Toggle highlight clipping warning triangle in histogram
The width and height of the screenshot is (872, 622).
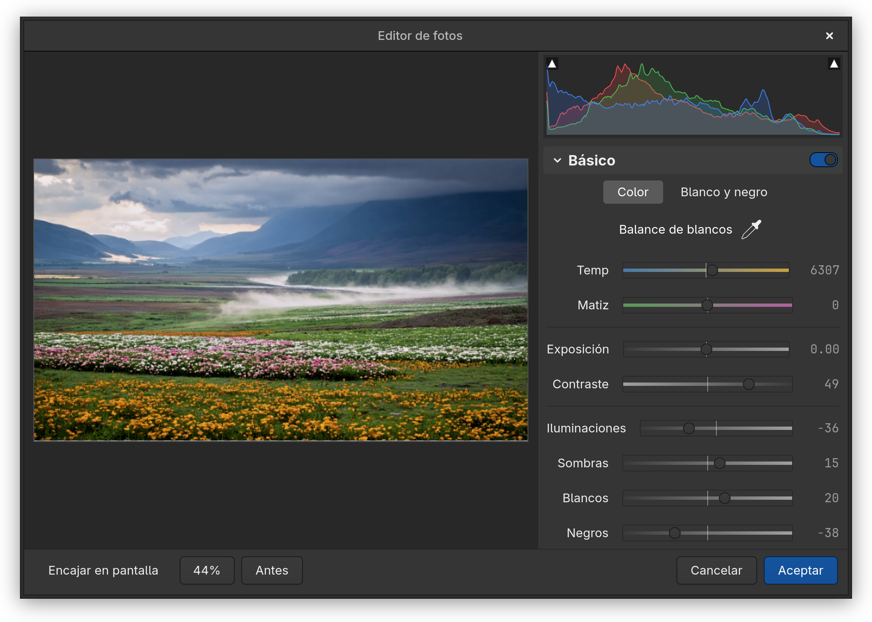point(834,64)
